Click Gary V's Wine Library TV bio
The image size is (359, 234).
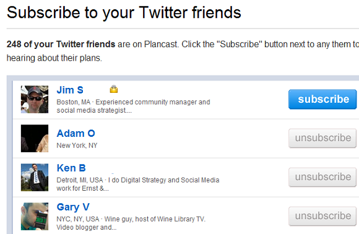131,223
